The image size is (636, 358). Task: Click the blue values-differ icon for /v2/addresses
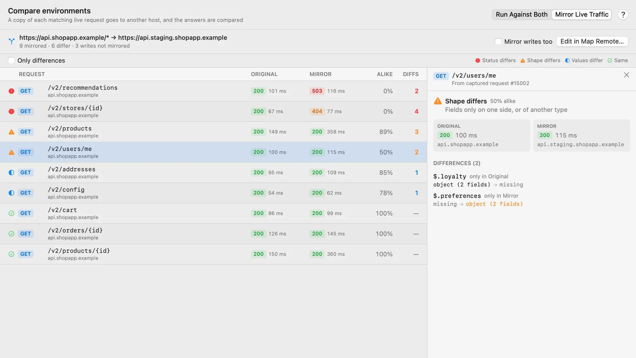(11, 172)
